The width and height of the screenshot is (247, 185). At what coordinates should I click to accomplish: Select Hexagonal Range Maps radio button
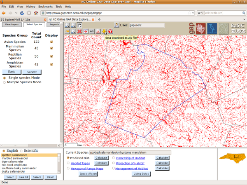coord(68,168)
